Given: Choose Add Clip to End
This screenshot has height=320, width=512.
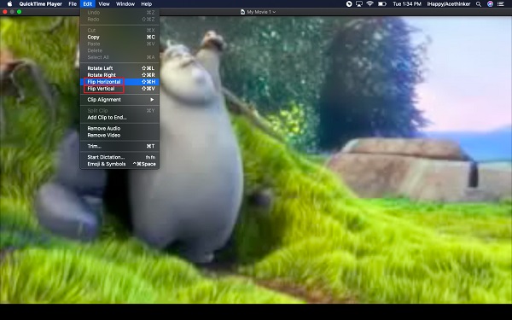Looking at the screenshot, I should pyautogui.click(x=119, y=117).
